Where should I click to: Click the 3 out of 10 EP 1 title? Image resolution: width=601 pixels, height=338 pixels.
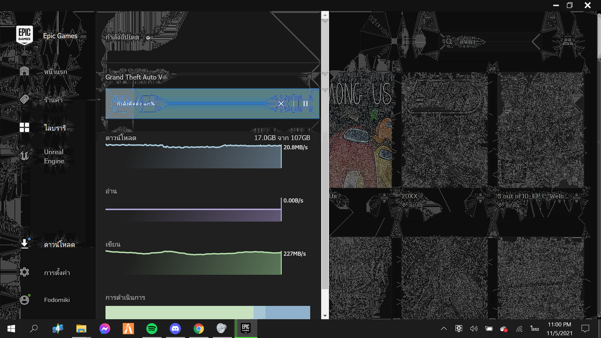533,196
